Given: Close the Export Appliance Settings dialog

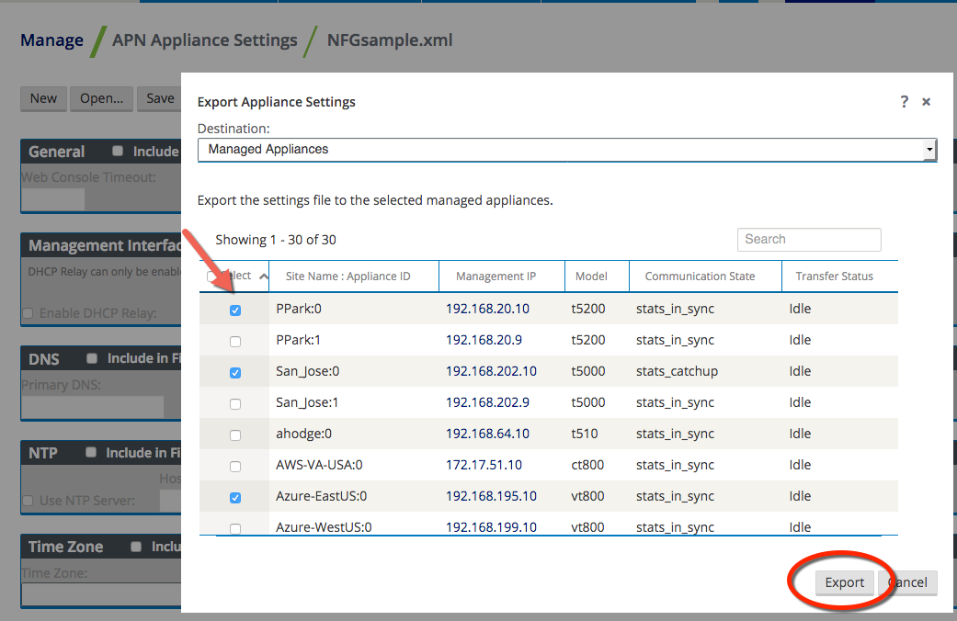Looking at the screenshot, I should [x=926, y=102].
